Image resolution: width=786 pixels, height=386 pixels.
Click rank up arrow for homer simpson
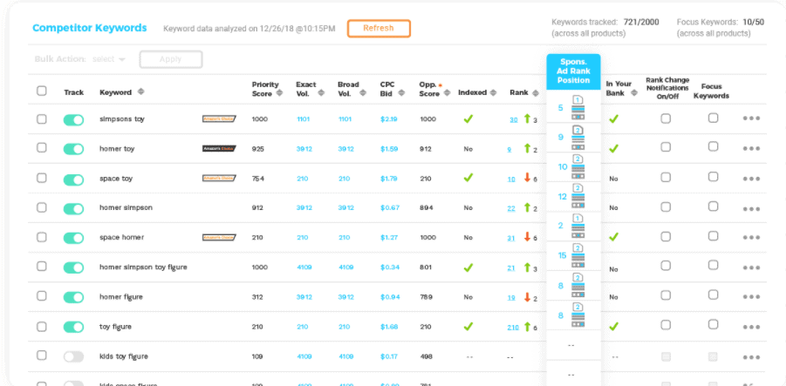coord(527,207)
